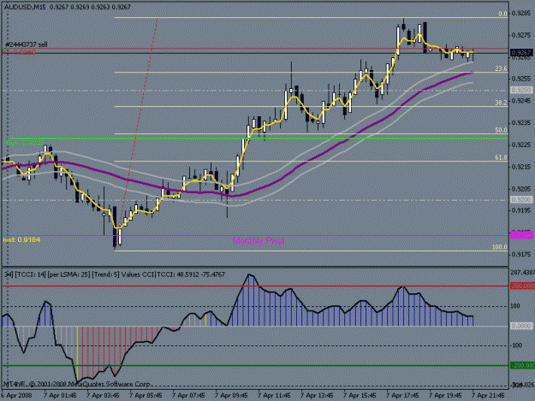Click the current price 0.9267 tag
The width and height of the screenshot is (535, 401).
(x=521, y=52)
